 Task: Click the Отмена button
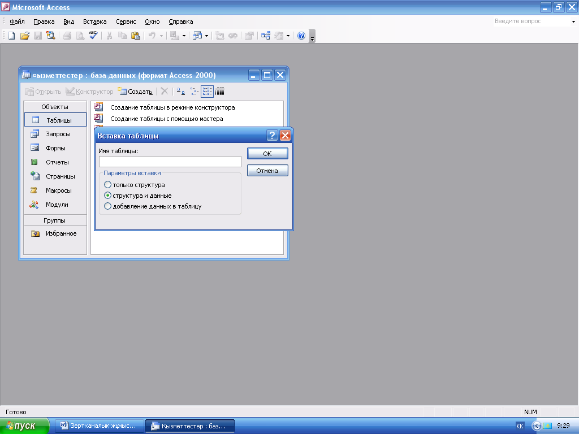coord(267,171)
